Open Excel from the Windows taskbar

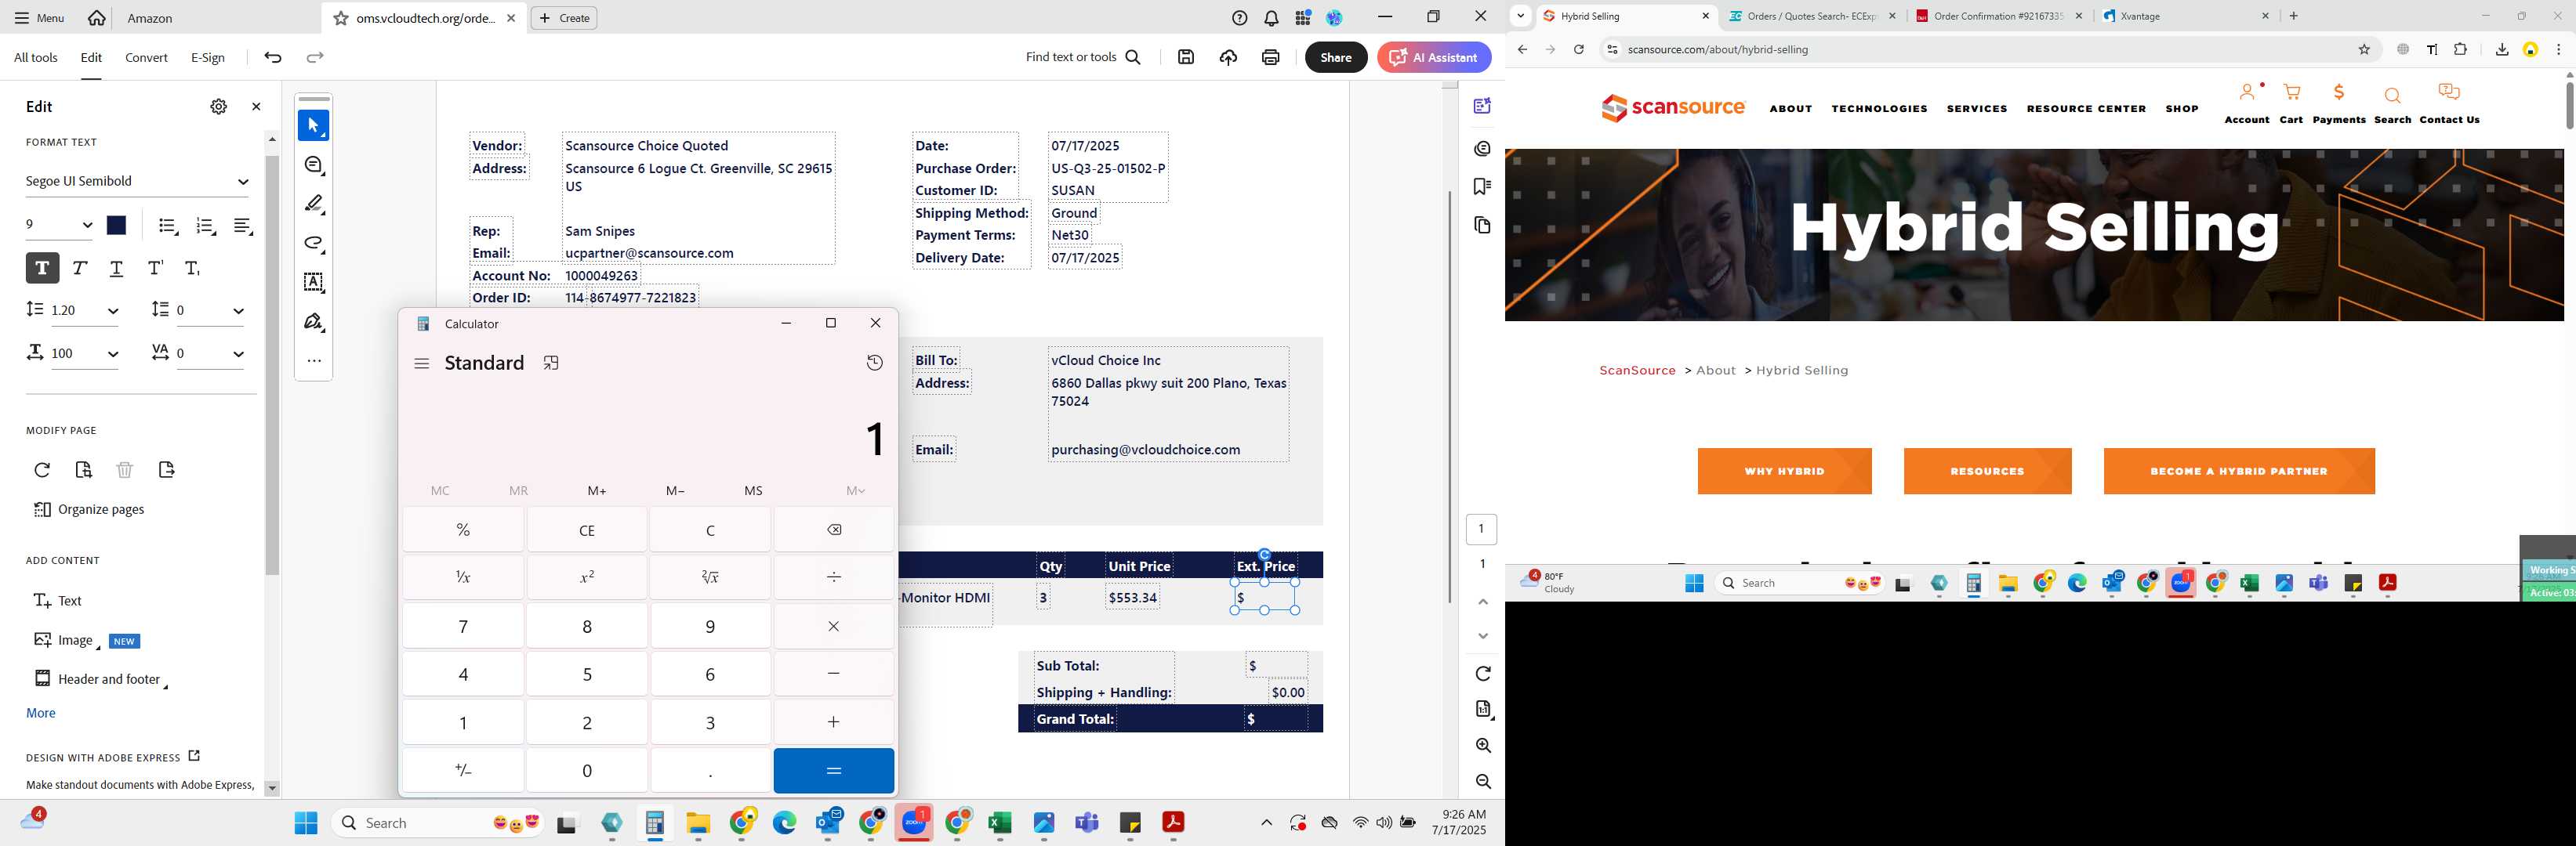coord(999,823)
